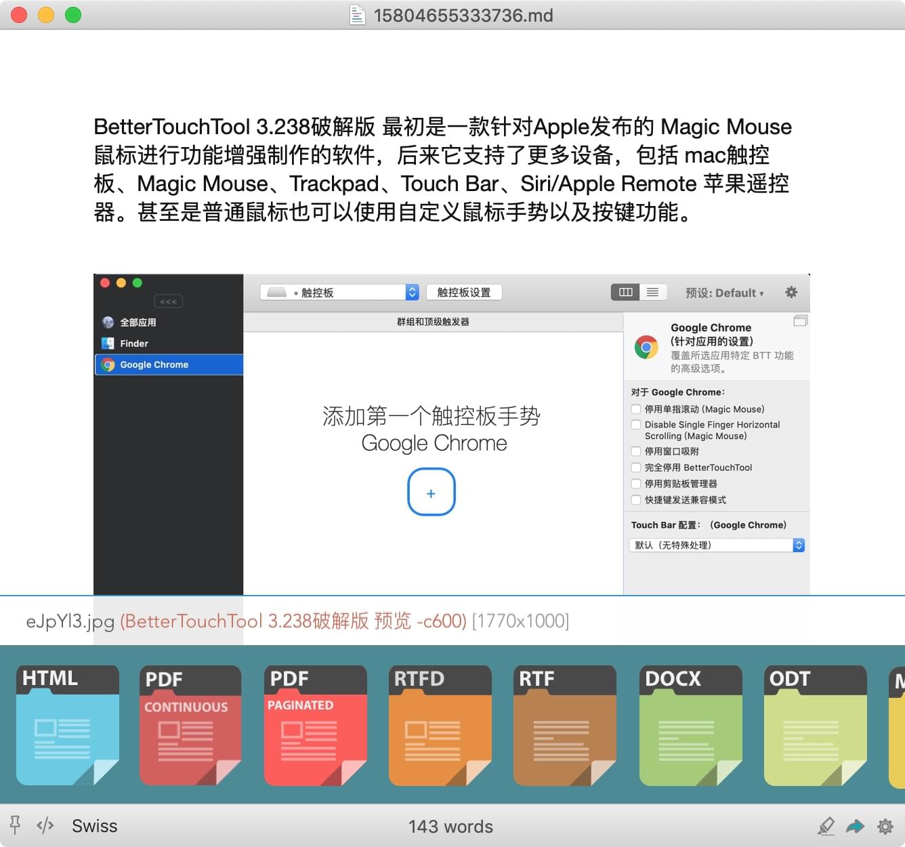Open the share/export arrow

coord(856,826)
